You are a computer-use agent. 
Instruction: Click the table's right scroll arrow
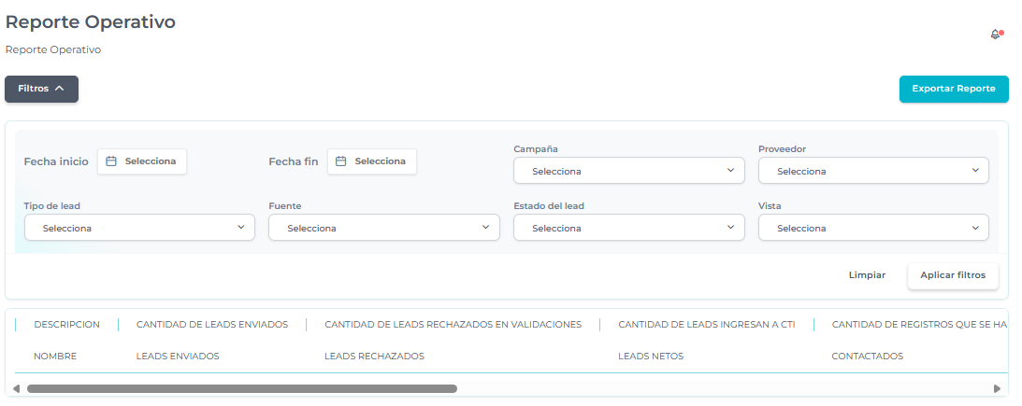point(997,388)
